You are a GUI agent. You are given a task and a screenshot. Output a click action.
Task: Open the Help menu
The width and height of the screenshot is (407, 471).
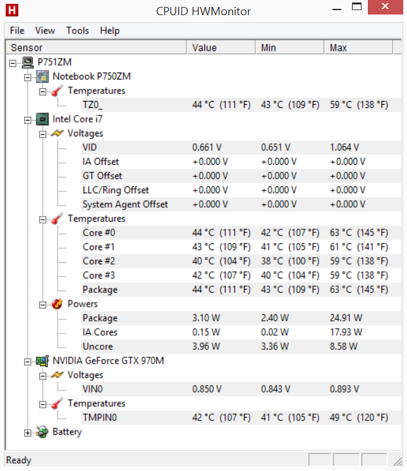tap(110, 31)
